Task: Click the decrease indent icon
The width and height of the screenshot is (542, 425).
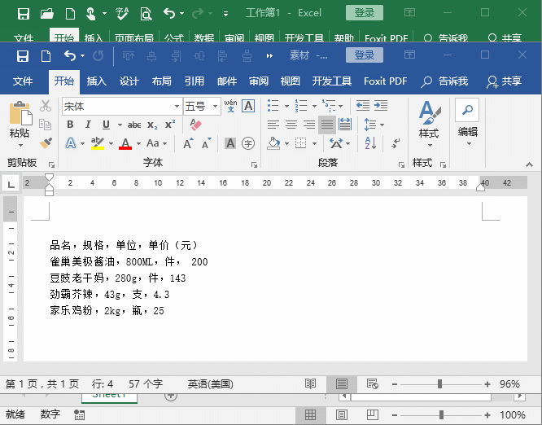Action: (x=363, y=106)
